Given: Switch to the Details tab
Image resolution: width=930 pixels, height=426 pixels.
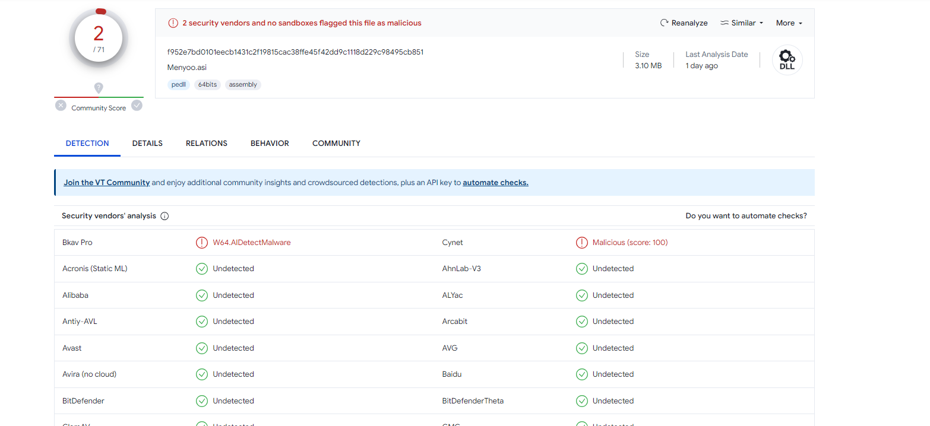Looking at the screenshot, I should (147, 144).
